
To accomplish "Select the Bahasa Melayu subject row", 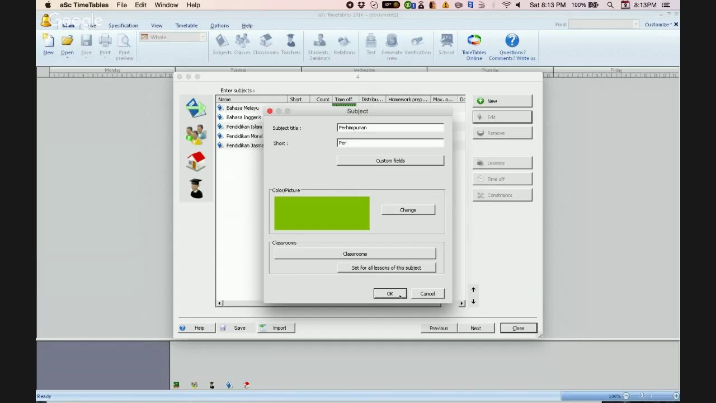I will tap(242, 108).
